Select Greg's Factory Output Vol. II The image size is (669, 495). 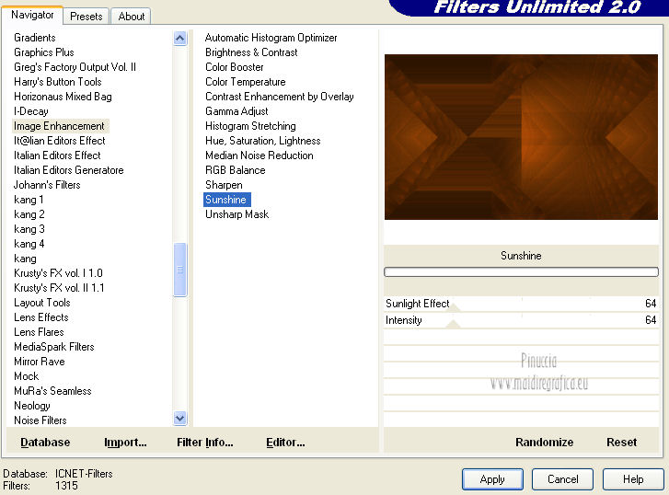coord(75,67)
